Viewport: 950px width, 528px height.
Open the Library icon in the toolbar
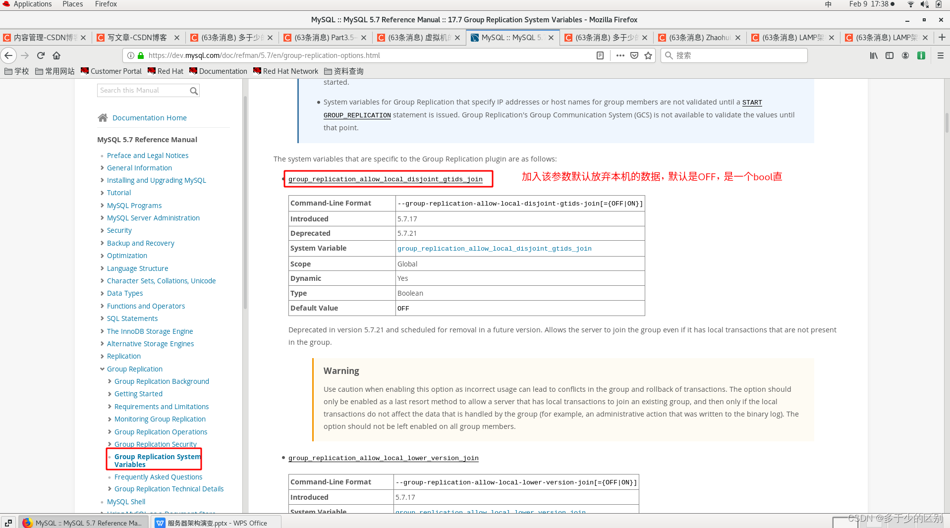coord(874,55)
